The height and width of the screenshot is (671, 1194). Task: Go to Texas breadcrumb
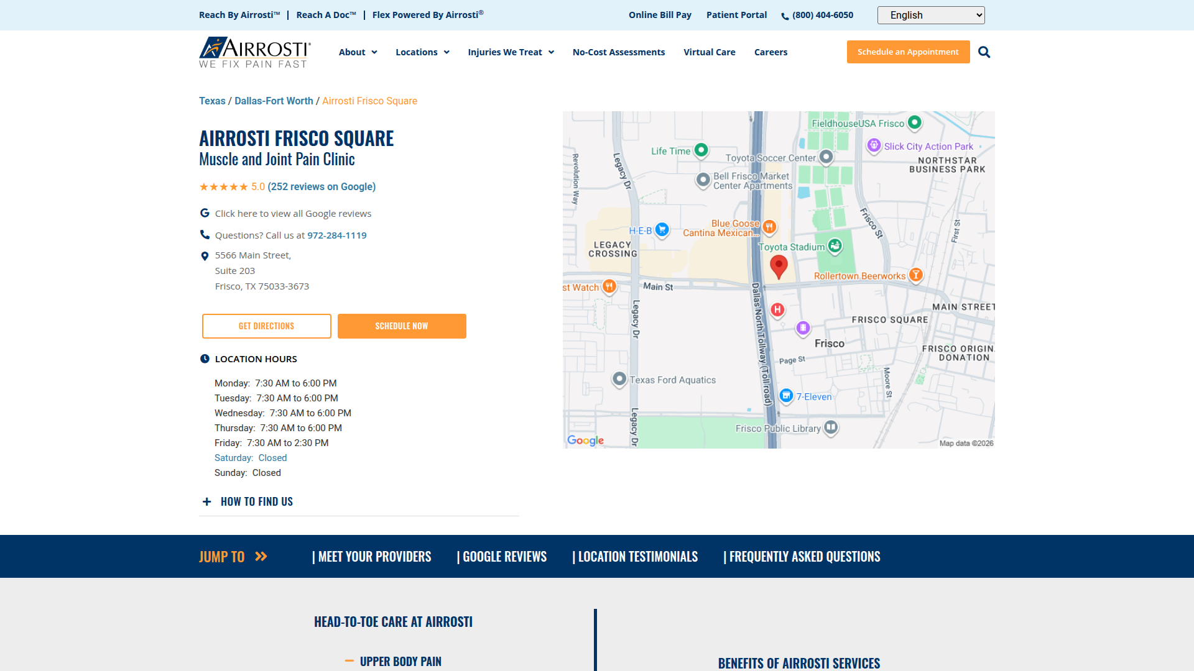[212, 101]
